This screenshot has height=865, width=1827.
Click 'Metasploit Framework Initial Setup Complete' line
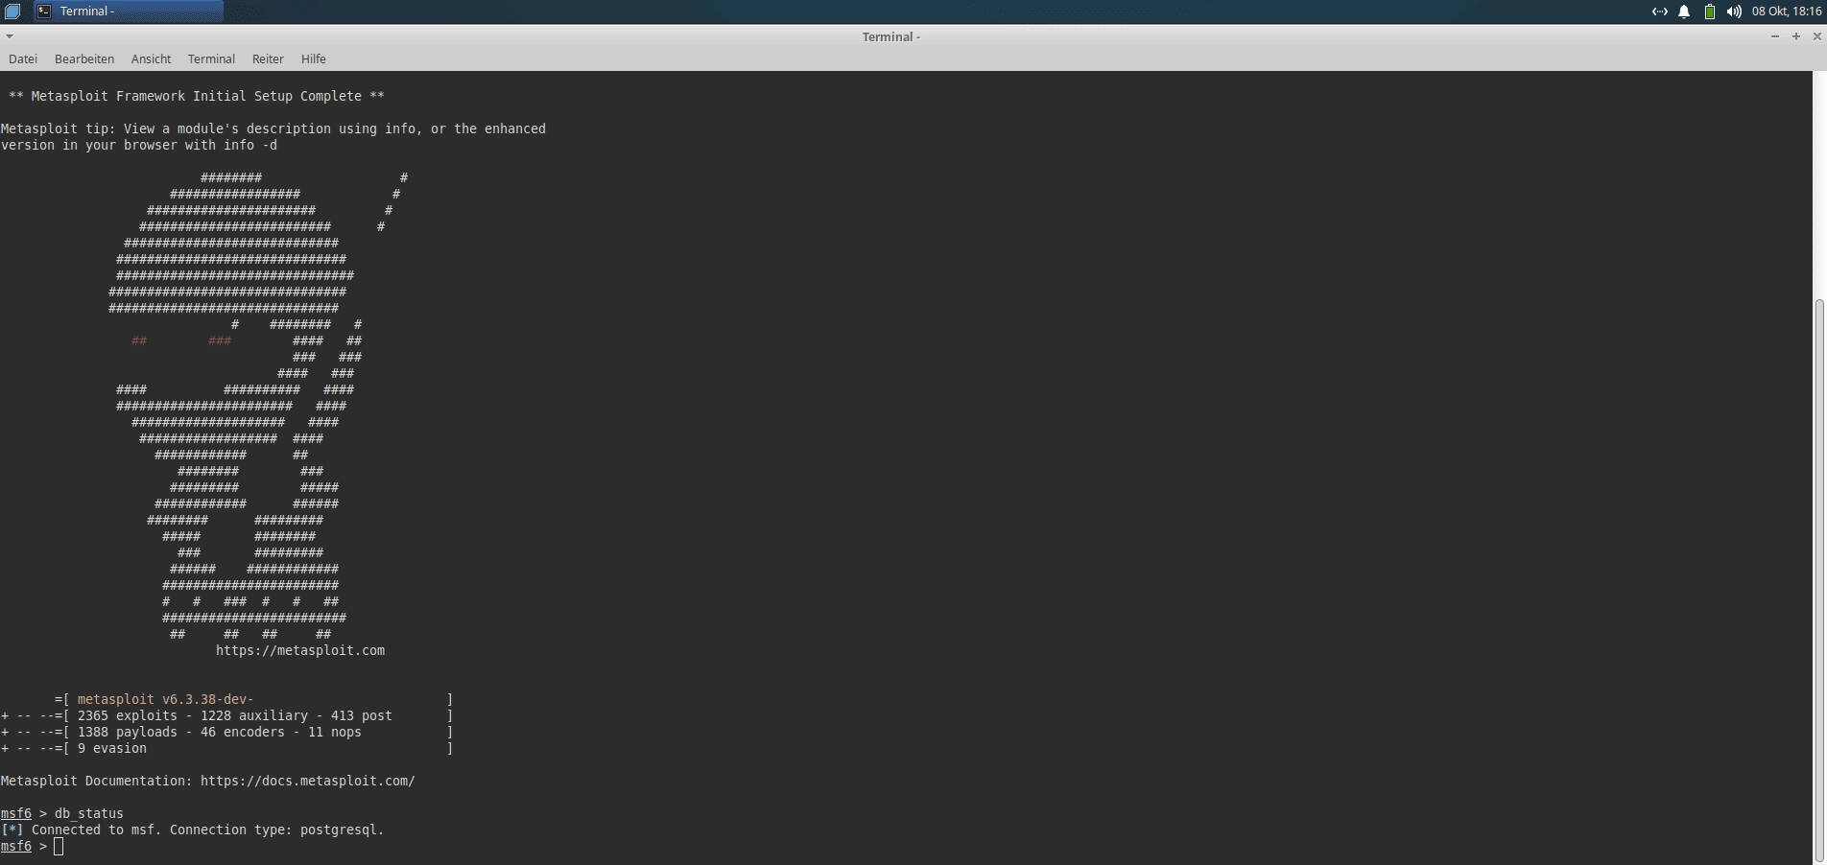[197, 97]
